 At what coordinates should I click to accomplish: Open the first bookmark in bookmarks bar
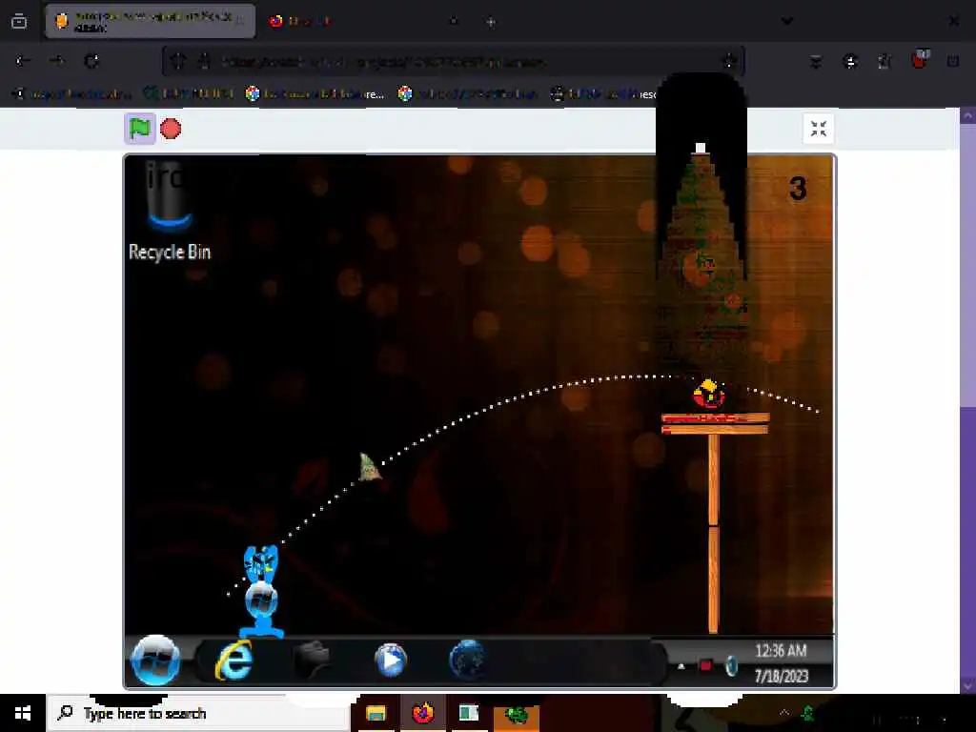pos(72,94)
